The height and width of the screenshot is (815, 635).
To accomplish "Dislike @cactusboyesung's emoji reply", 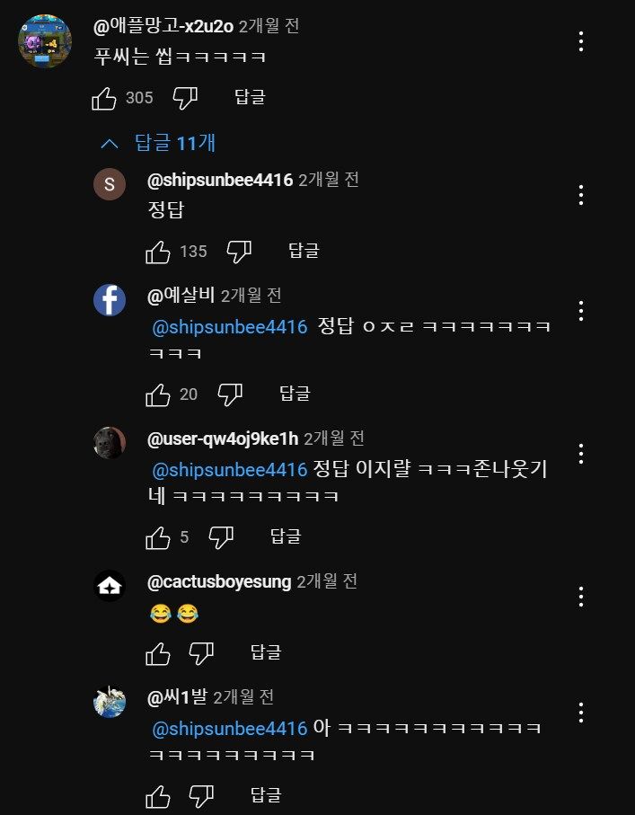I will [x=201, y=651].
